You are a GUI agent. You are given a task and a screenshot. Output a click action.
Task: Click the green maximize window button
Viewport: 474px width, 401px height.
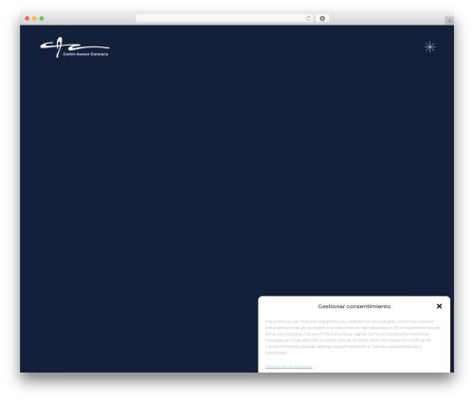coord(42,18)
